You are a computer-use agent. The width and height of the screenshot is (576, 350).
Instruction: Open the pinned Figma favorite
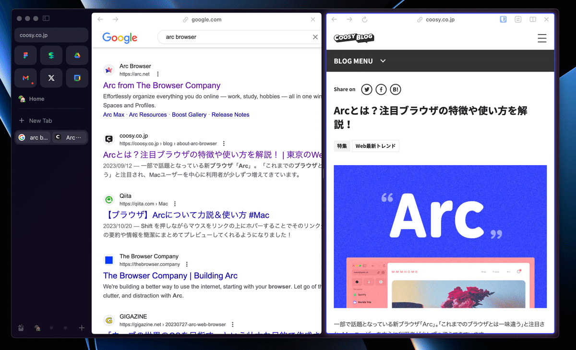[x=25, y=56]
